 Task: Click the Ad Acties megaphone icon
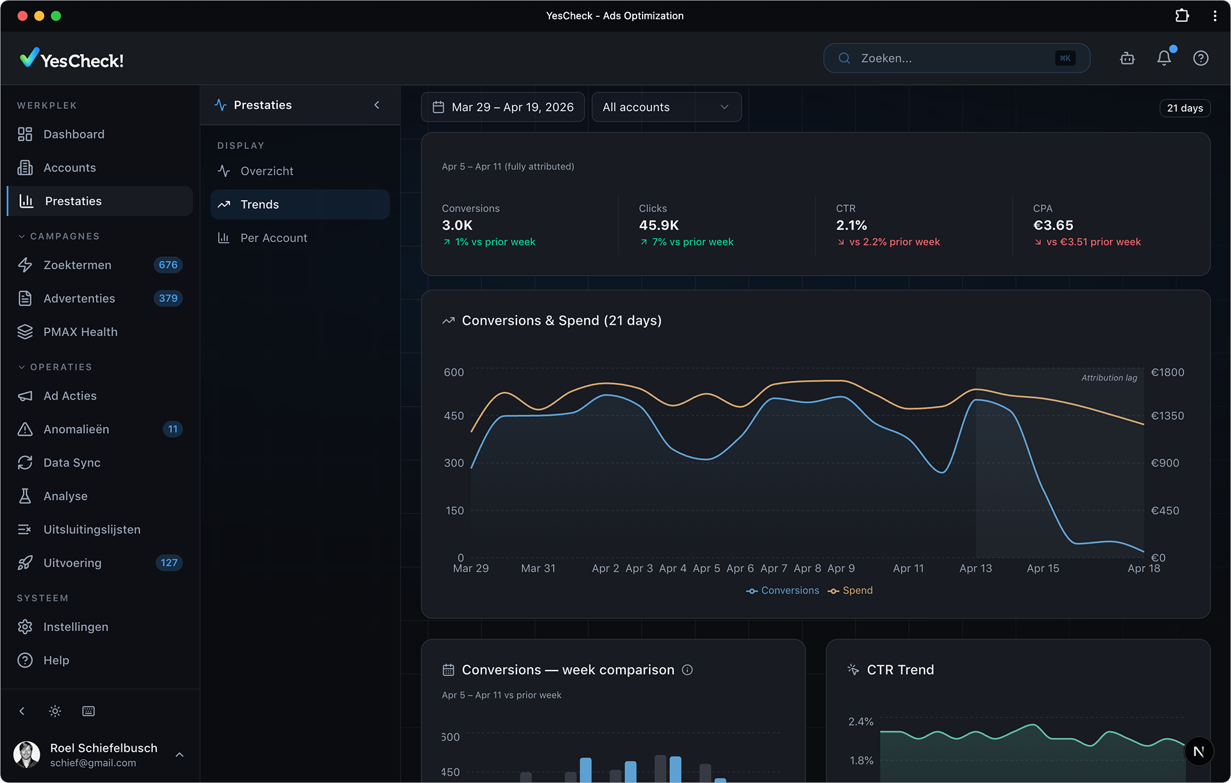[x=25, y=396]
